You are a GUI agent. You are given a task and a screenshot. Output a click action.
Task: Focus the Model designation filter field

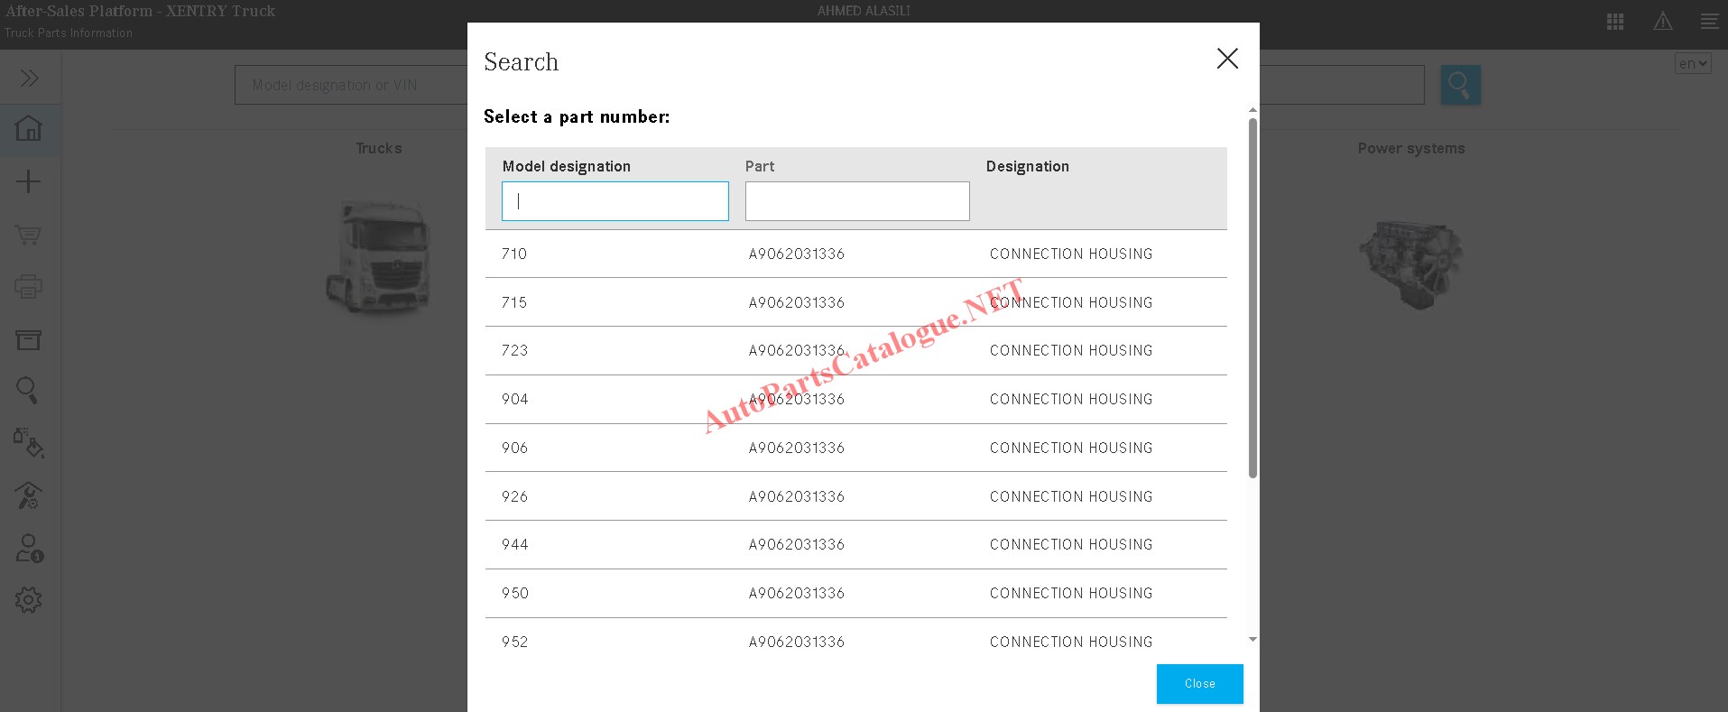click(615, 201)
